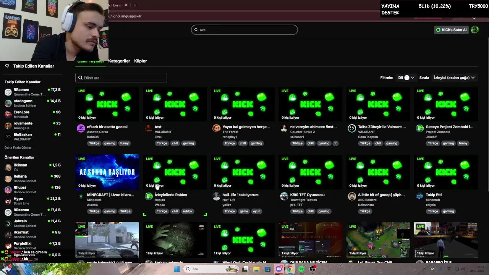The width and height of the screenshot is (489, 275).
Task: Click Deimonstu streamer avatar
Action: [x=352, y=196]
